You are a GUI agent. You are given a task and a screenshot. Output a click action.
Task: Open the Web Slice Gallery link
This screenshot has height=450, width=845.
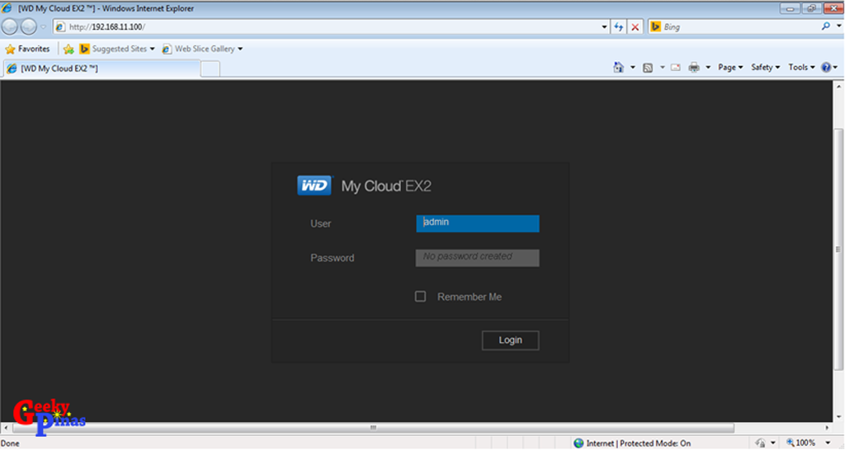point(202,49)
